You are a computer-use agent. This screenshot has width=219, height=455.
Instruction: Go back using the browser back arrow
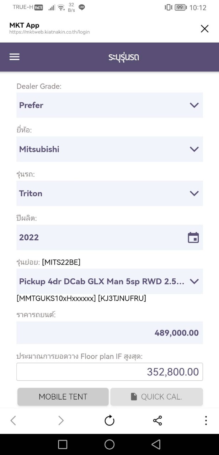(13, 421)
